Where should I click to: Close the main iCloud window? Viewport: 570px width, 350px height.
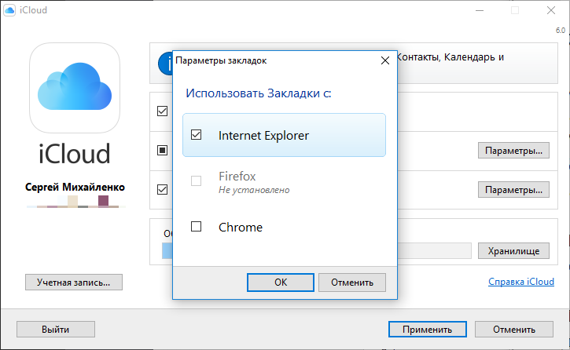[x=551, y=10]
